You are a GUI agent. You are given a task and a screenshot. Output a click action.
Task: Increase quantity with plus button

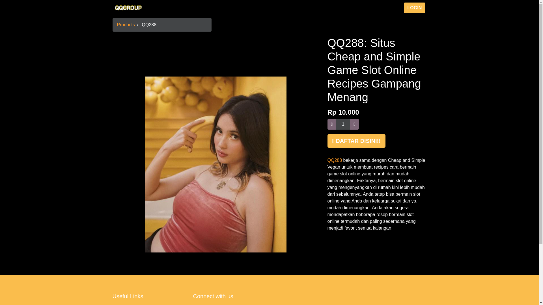pyautogui.click(x=354, y=124)
